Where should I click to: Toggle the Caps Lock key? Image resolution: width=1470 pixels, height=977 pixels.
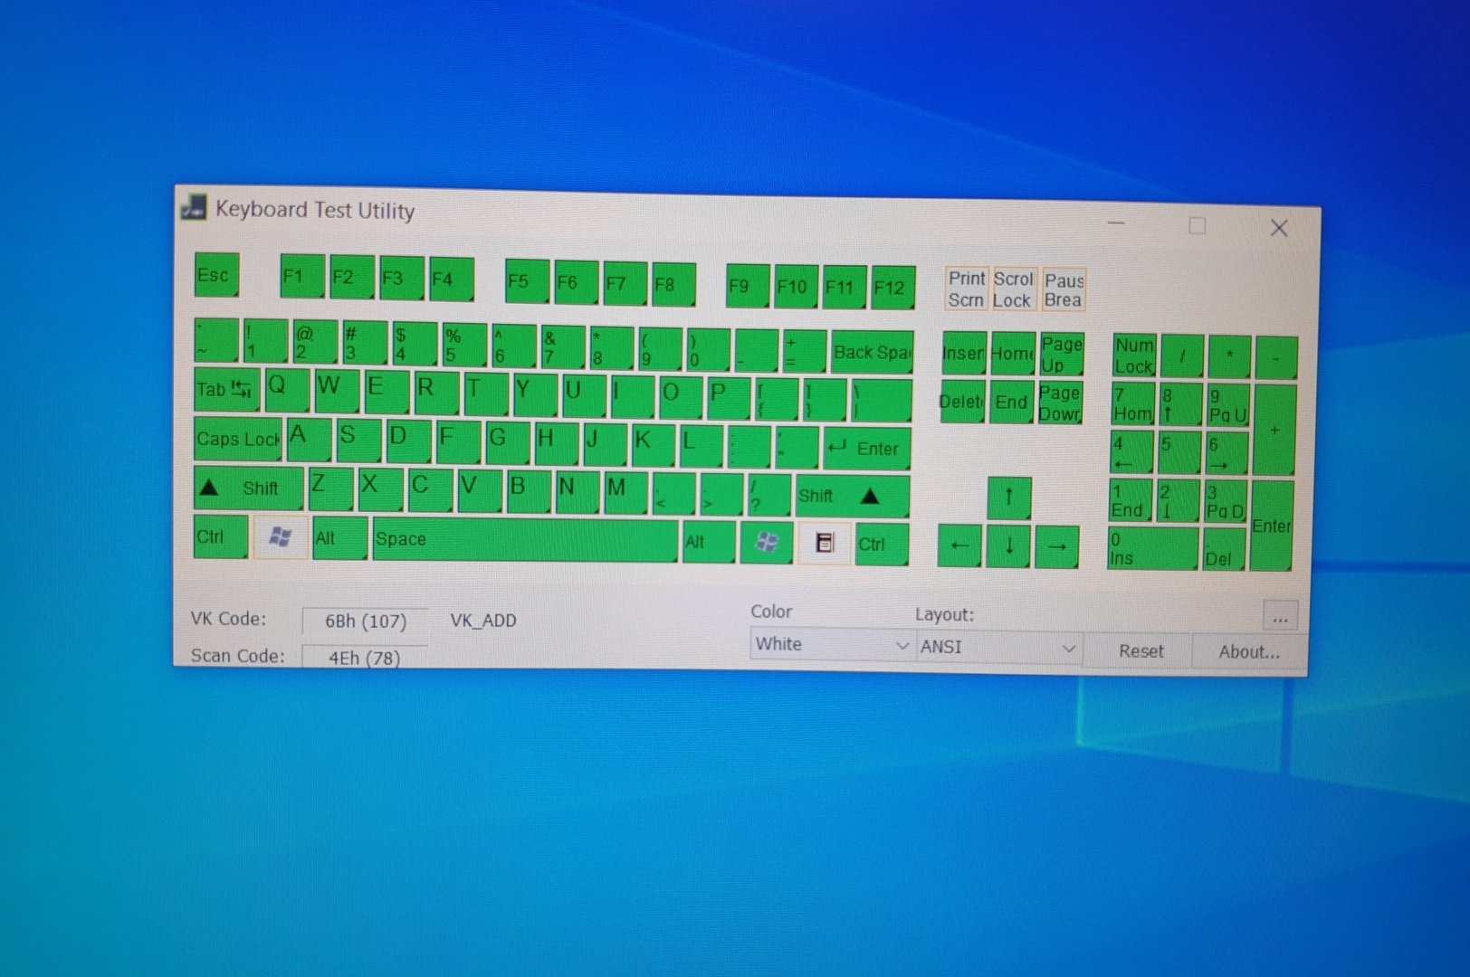[238, 439]
